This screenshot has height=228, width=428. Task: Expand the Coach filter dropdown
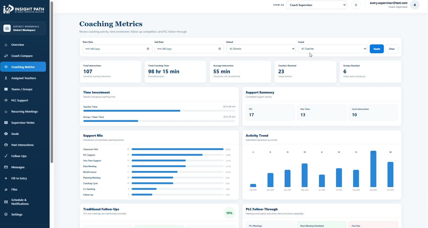[x=332, y=49]
